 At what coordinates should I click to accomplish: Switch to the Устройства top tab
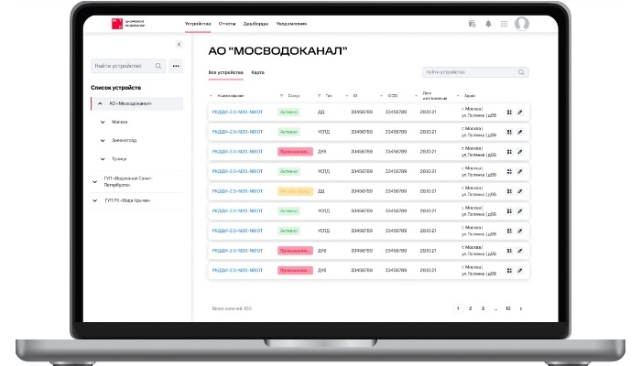click(198, 24)
